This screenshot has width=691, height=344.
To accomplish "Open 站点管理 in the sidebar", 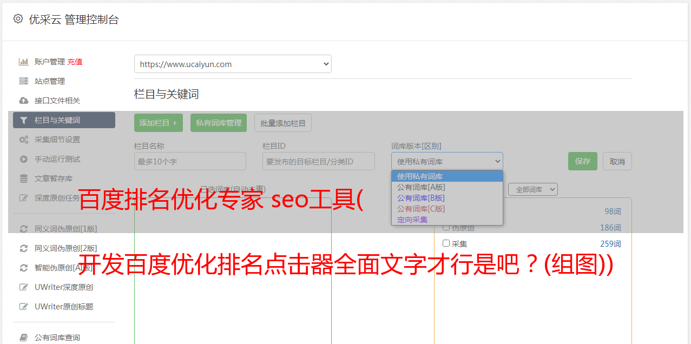I will coord(50,81).
